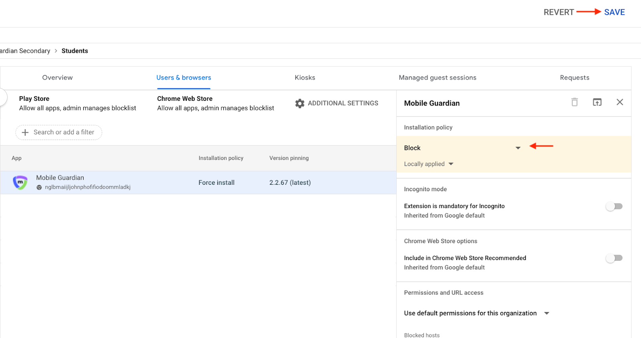Open the Block installation policy dropdown
The width and height of the screenshot is (641, 338).
coord(462,148)
